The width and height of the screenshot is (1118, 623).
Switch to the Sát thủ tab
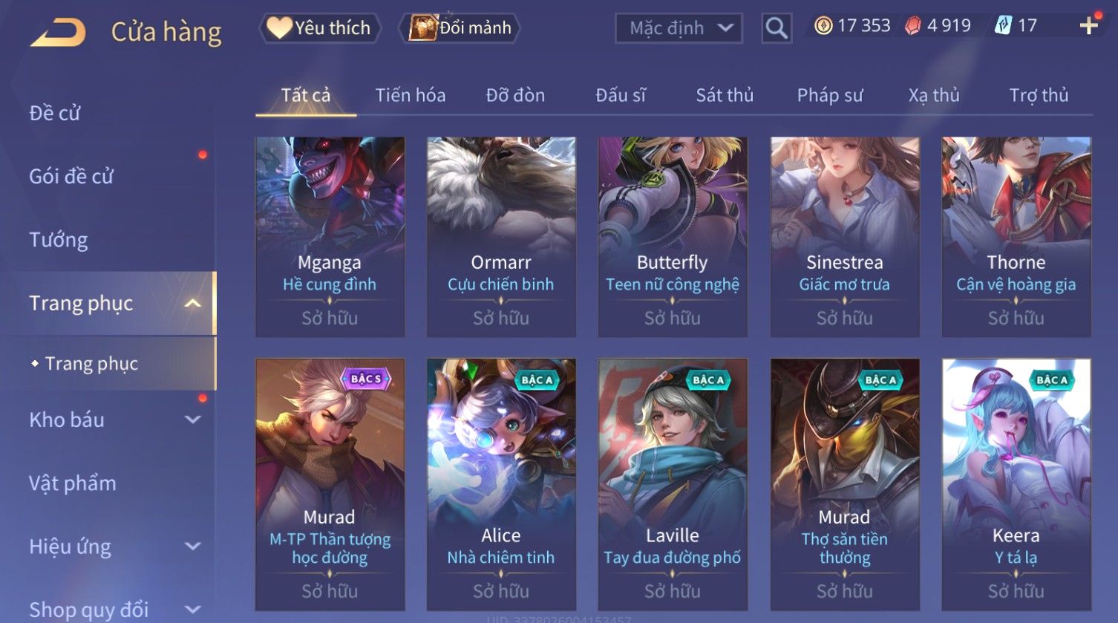[725, 95]
